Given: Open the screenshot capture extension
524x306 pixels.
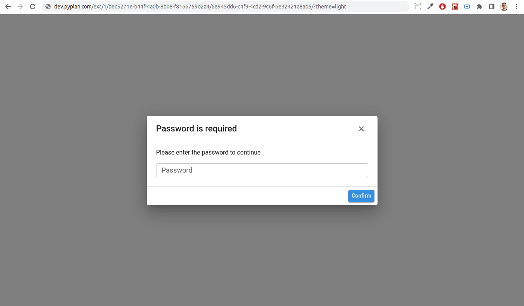Looking at the screenshot, I should coord(418,7).
